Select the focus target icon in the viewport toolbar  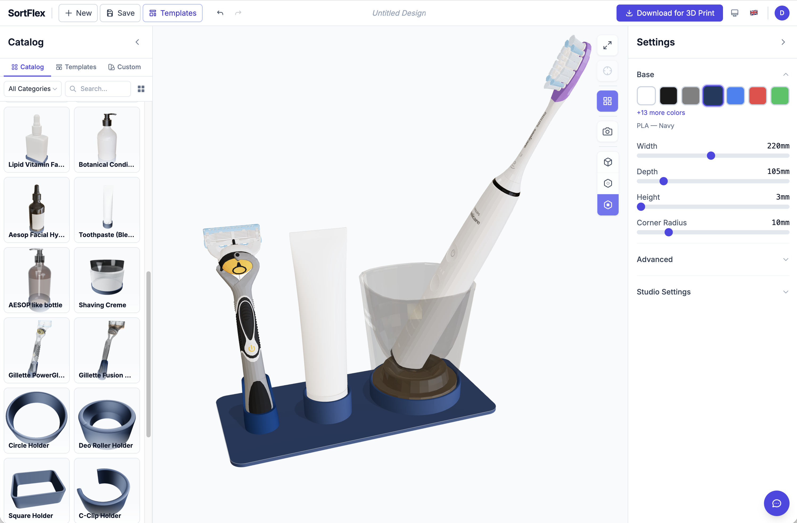tap(607, 71)
